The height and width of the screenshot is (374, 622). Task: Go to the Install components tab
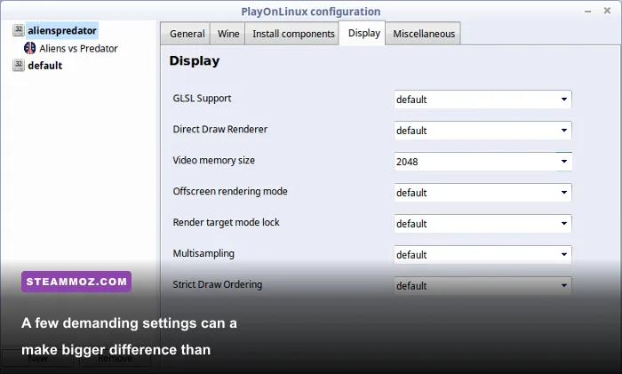tap(293, 34)
